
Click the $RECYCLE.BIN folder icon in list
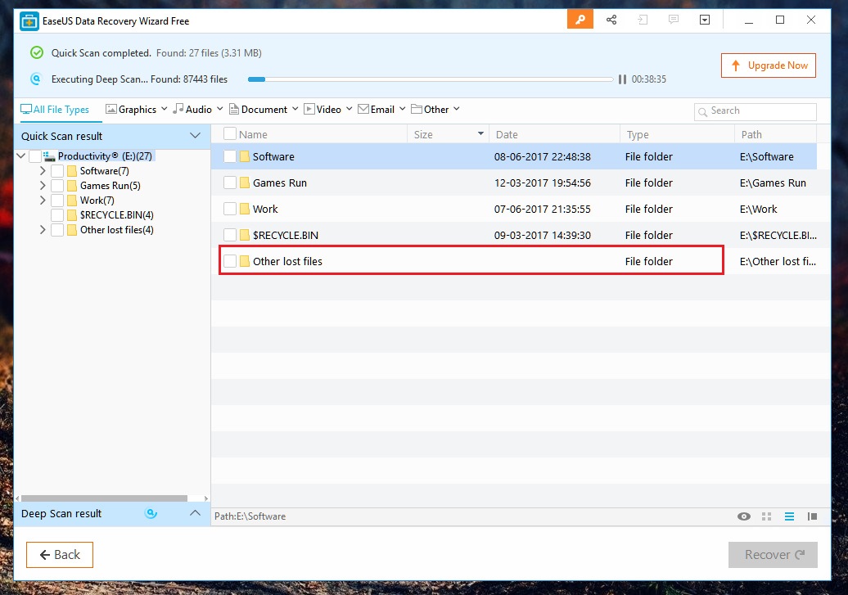coord(245,235)
